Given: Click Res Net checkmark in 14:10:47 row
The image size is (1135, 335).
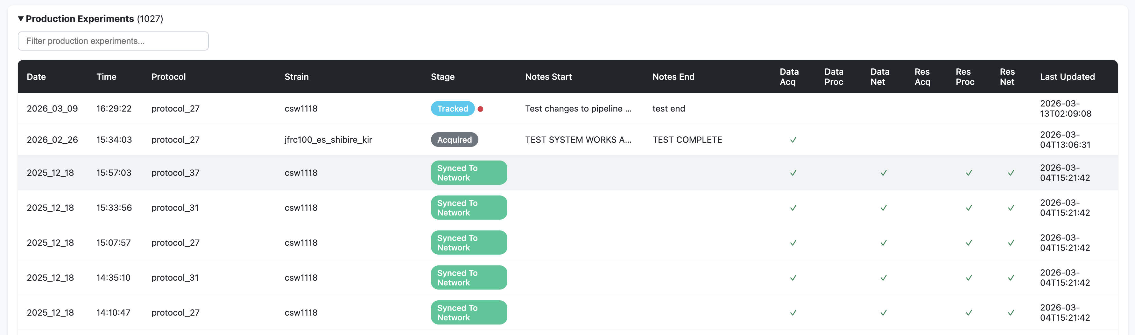Looking at the screenshot, I should pos(1011,313).
